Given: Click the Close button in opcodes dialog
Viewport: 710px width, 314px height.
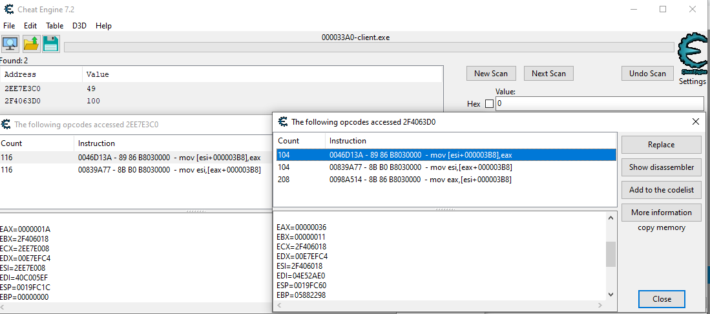Looking at the screenshot, I should coord(662,298).
